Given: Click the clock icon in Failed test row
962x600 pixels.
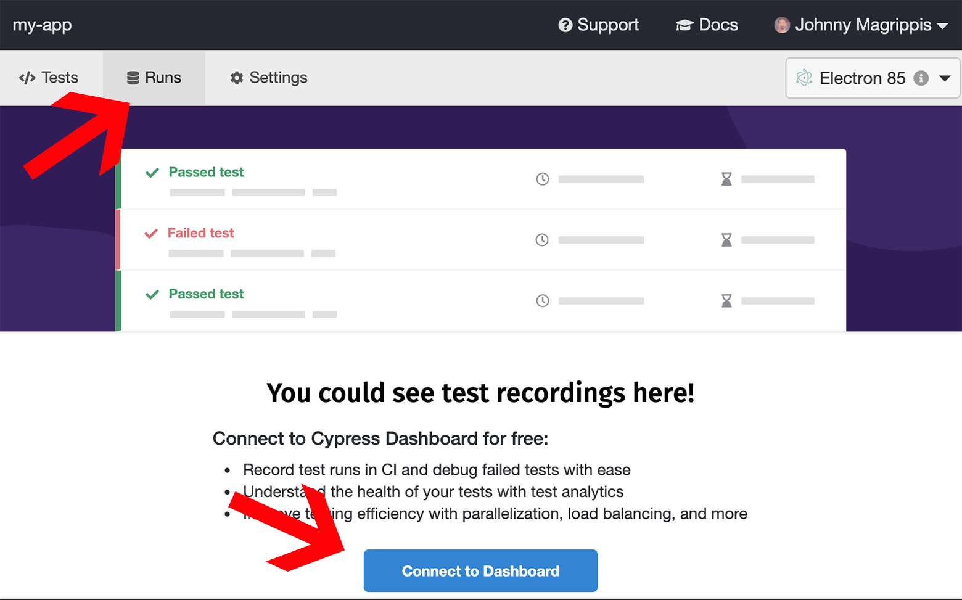Looking at the screenshot, I should click(x=542, y=240).
